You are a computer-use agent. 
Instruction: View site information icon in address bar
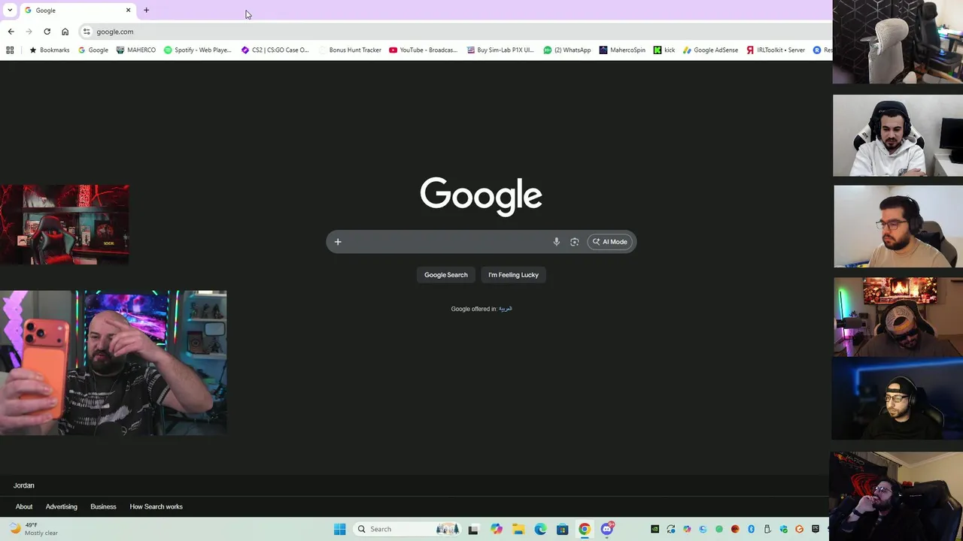coord(87,32)
